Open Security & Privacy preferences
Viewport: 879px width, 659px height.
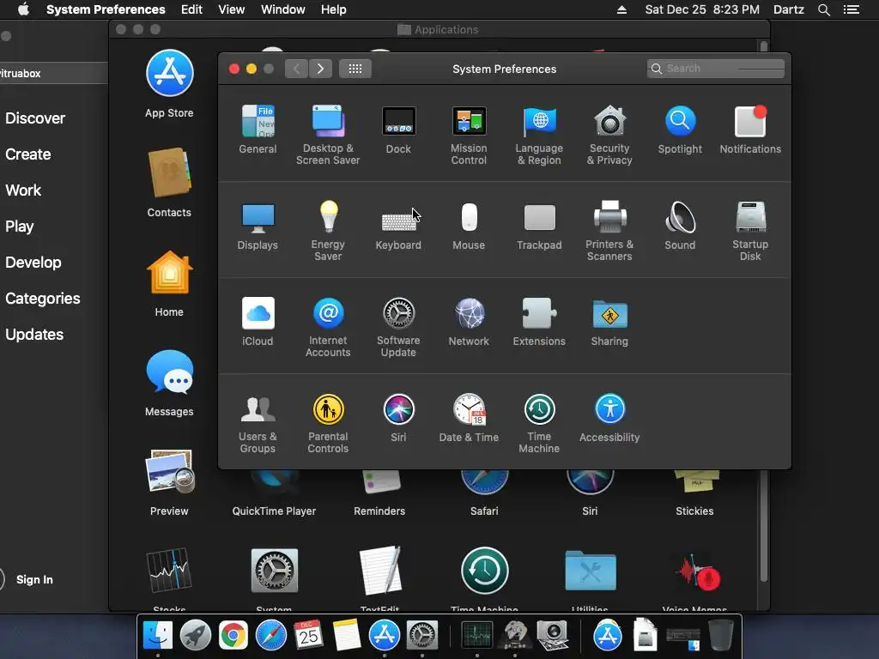click(609, 135)
